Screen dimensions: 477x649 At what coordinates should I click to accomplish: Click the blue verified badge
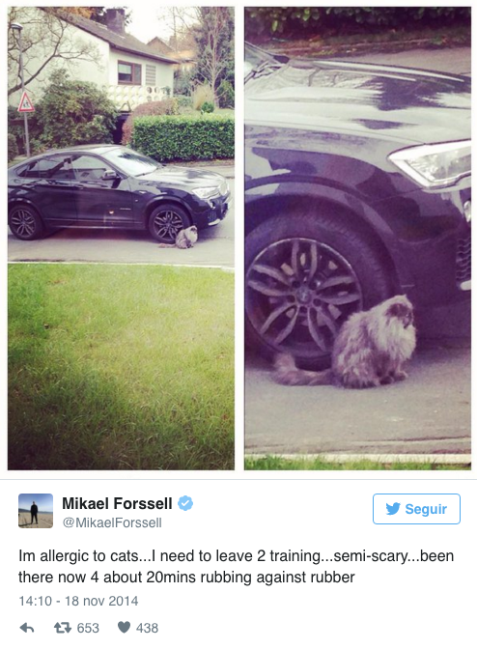[x=185, y=503]
